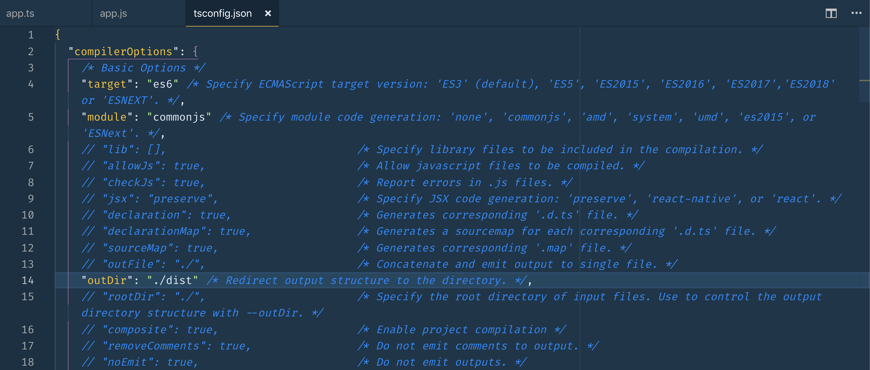Split the editor with the split icon

coord(831,14)
